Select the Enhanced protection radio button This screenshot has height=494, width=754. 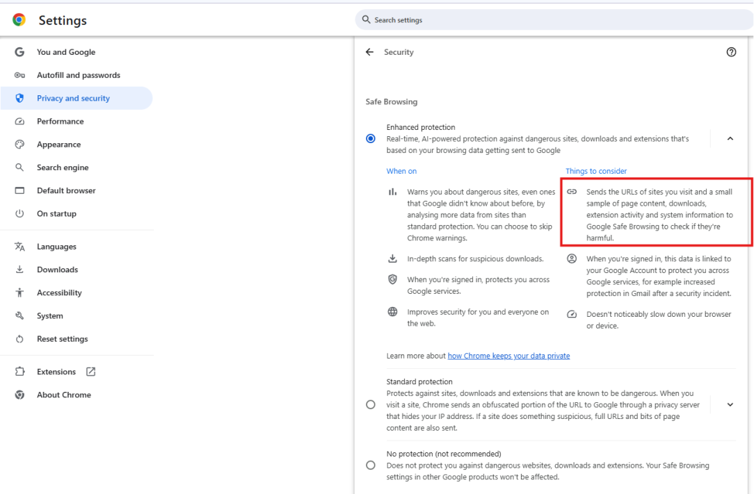[x=370, y=139]
